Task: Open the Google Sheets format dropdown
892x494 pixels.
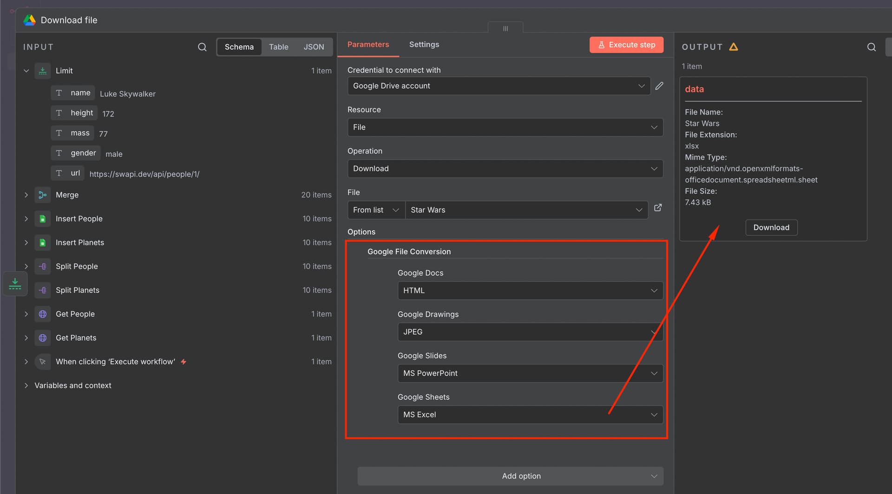Action: [530, 415]
